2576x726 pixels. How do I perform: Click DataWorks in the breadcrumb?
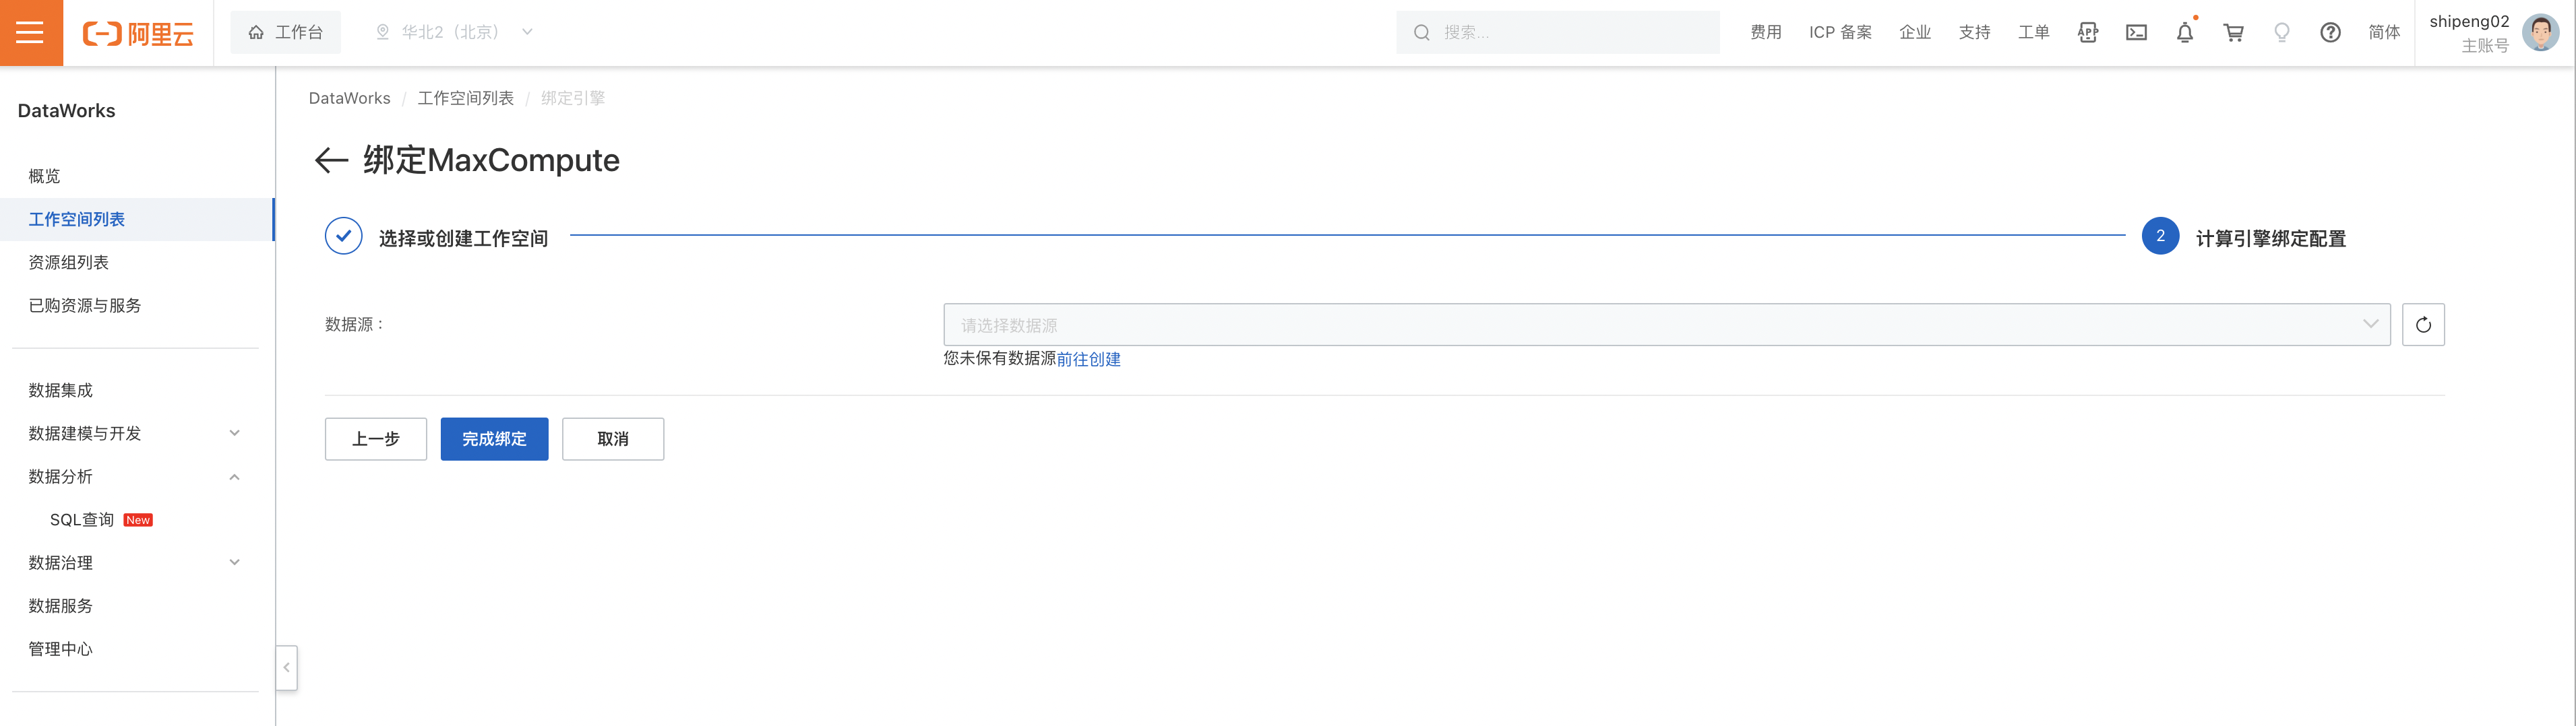tap(349, 98)
